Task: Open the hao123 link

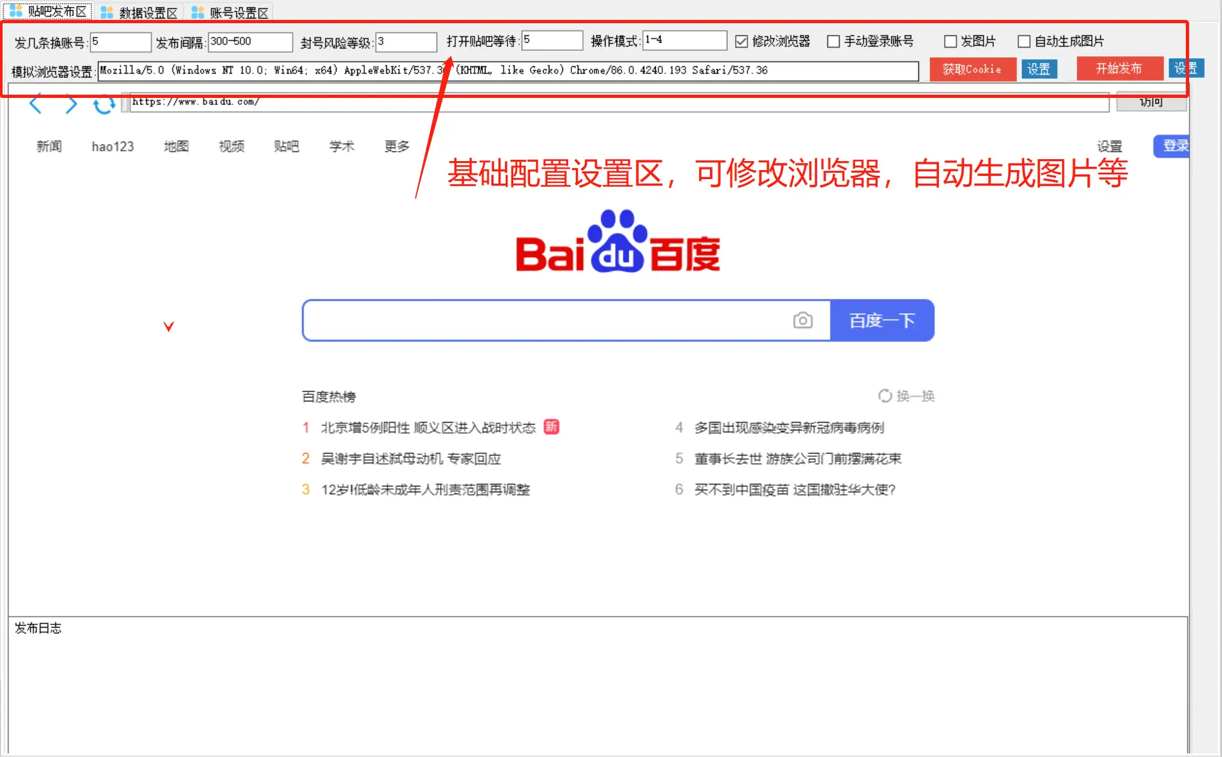Action: coord(113,146)
